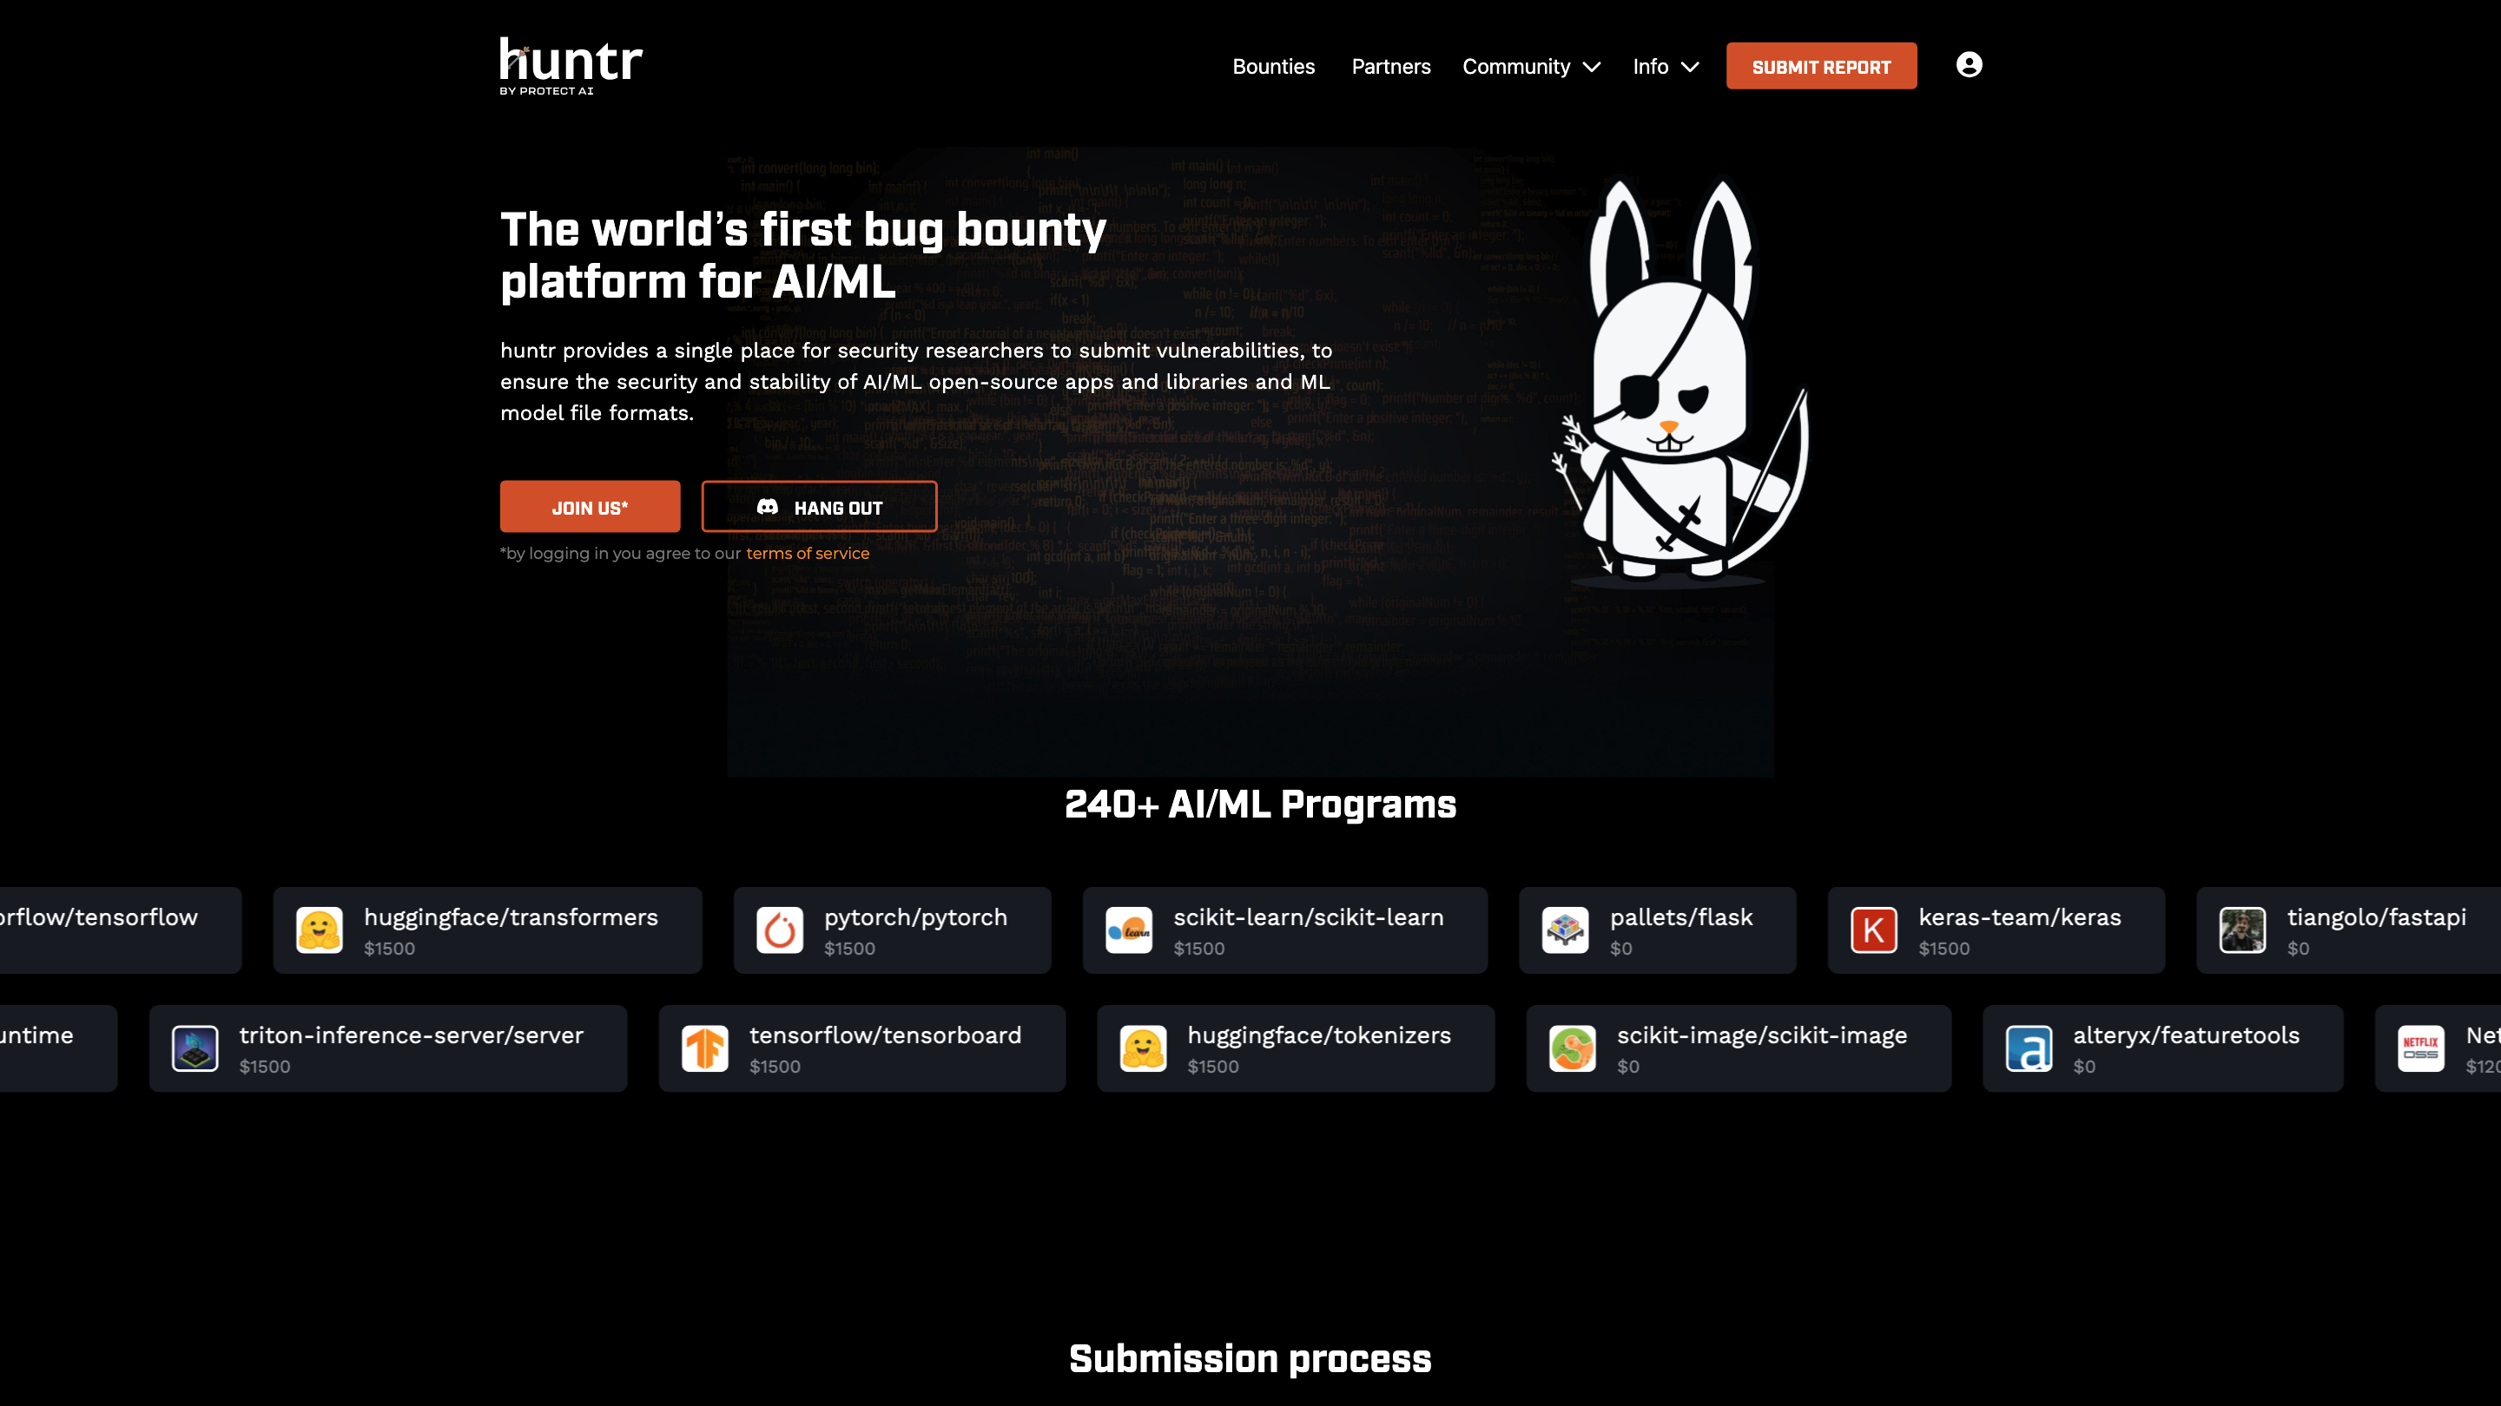Click the scikit-learn logo icon

coord(1128,930)
